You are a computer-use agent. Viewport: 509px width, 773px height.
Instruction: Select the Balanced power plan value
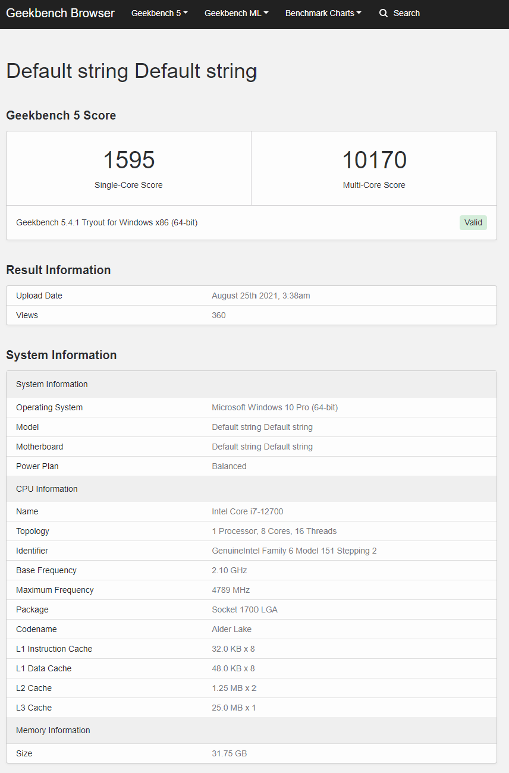tap(229, 466)
